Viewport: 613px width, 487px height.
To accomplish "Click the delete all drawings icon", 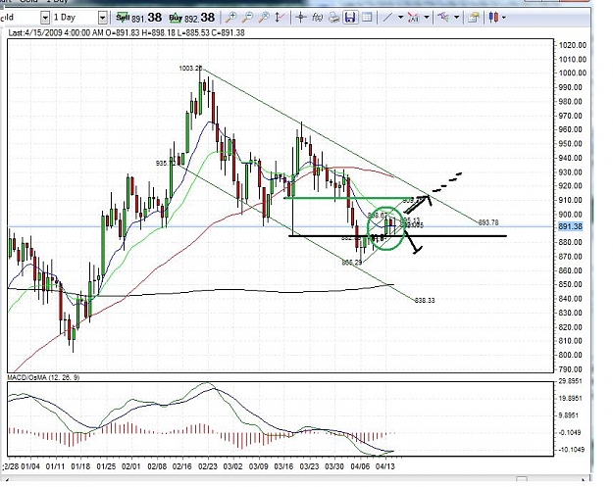I will (x=413, y=18).
